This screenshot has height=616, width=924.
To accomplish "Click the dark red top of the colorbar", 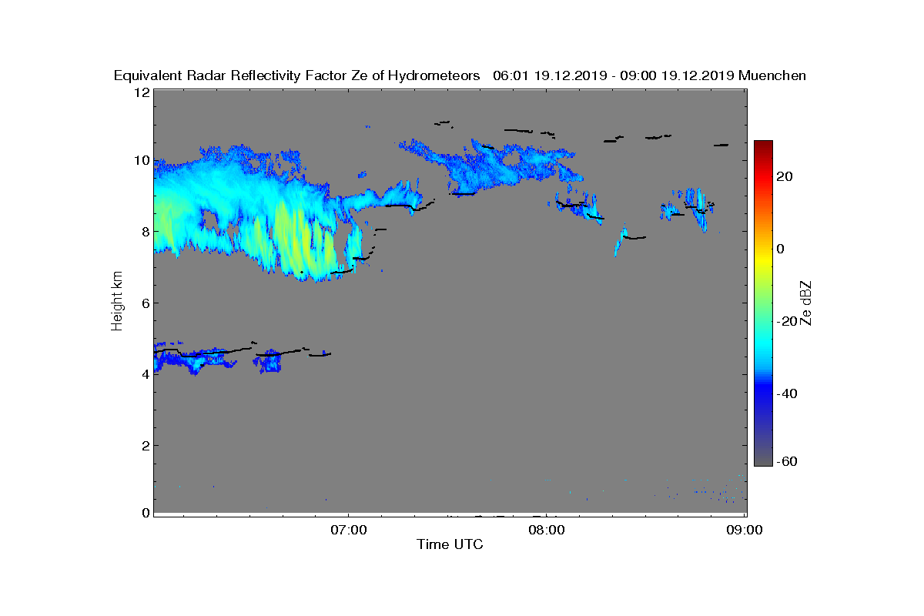I will pyautogui.click(x=763, y=146).
